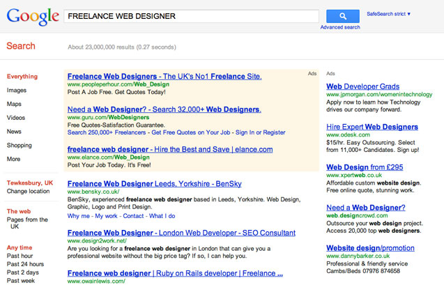Click the Contact sitelink under BenSky
The width and height of the screenshot is (444, 285).
[x=133, y=216]
